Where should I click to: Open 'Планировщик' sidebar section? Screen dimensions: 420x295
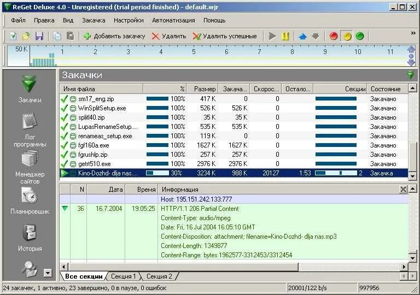(x=30, y=201)
